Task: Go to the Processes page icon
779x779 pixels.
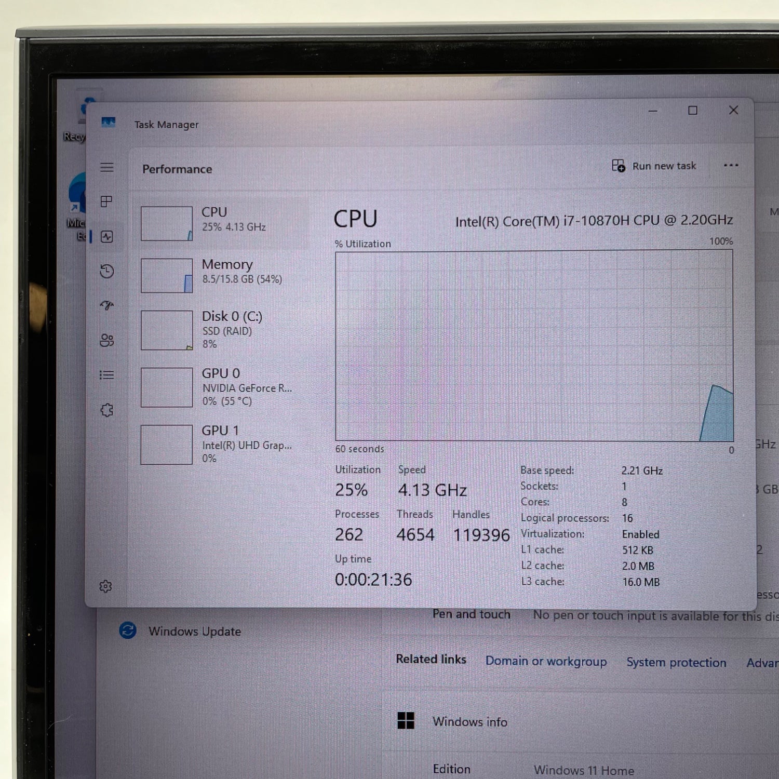Action: pos(106,202)
